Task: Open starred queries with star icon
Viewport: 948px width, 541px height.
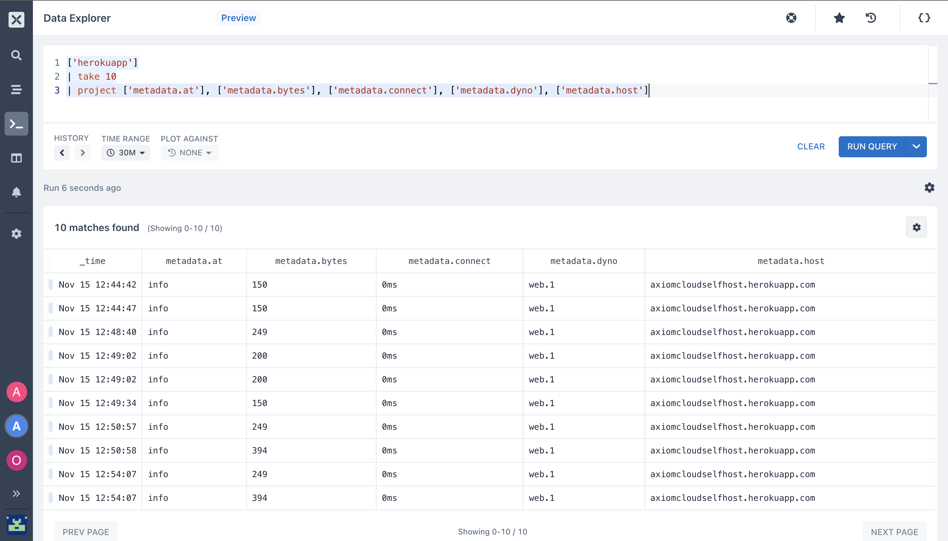Action: pyautogui.click(x=839, y=18)
